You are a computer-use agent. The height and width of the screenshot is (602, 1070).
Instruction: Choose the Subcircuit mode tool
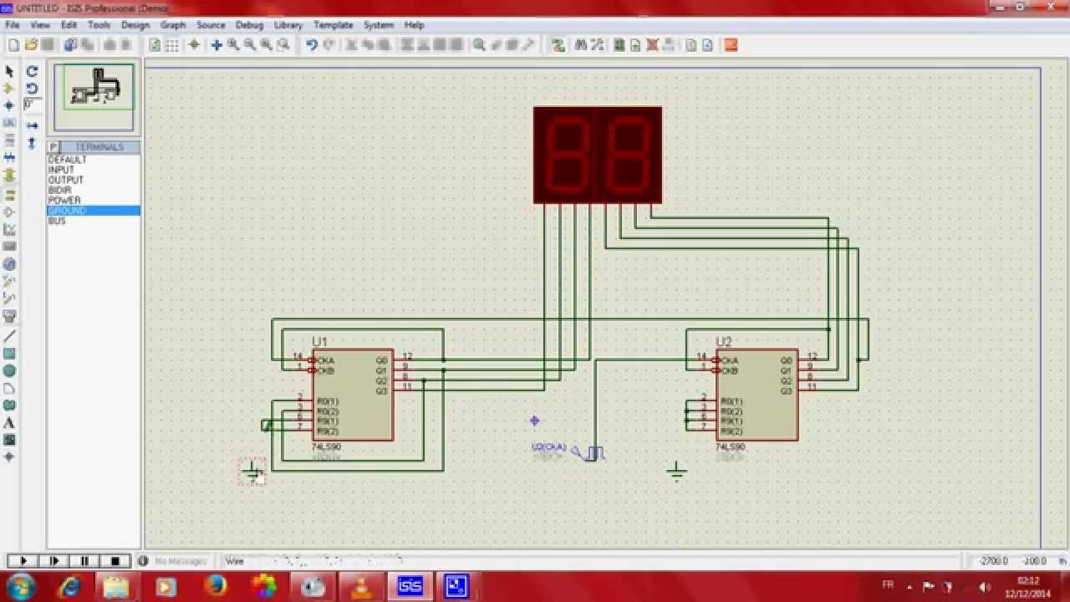pyautogui.click(x=10, y=175)
